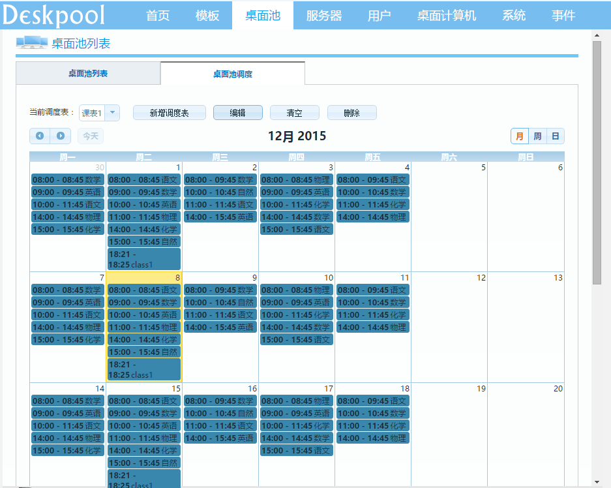Click desktop pool monitors icon beside title

click(31, 42)
